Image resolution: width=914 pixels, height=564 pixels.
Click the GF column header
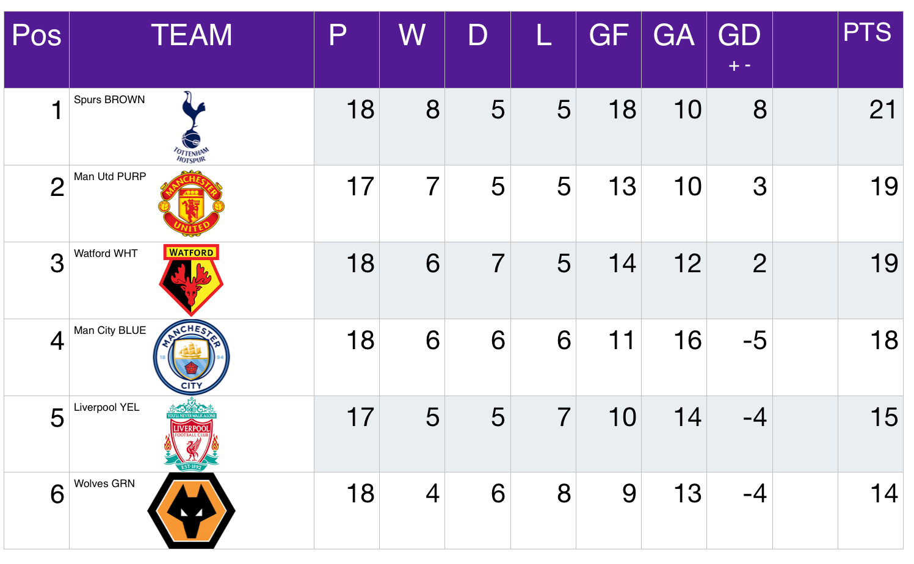point(609,35)
